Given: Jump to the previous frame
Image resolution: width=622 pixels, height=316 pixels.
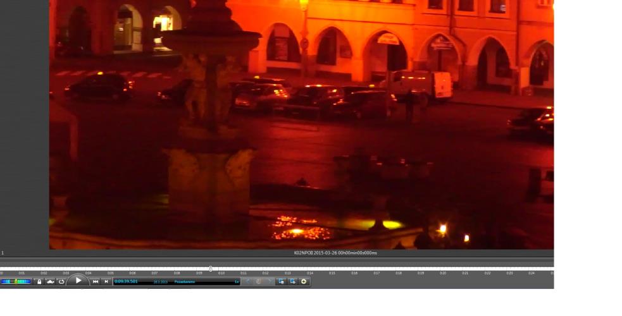Looking at the screenshot, I should (95, 281).
